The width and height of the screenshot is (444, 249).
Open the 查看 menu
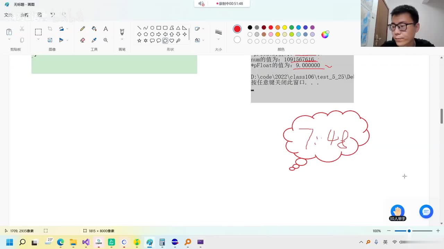[24, 15]
